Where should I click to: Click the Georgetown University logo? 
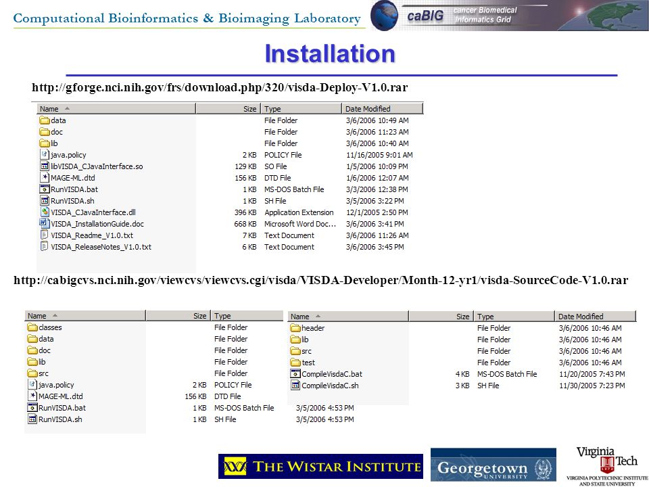(x=494, y=465)
